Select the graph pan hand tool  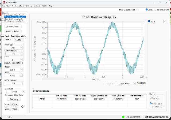(144, 83)
